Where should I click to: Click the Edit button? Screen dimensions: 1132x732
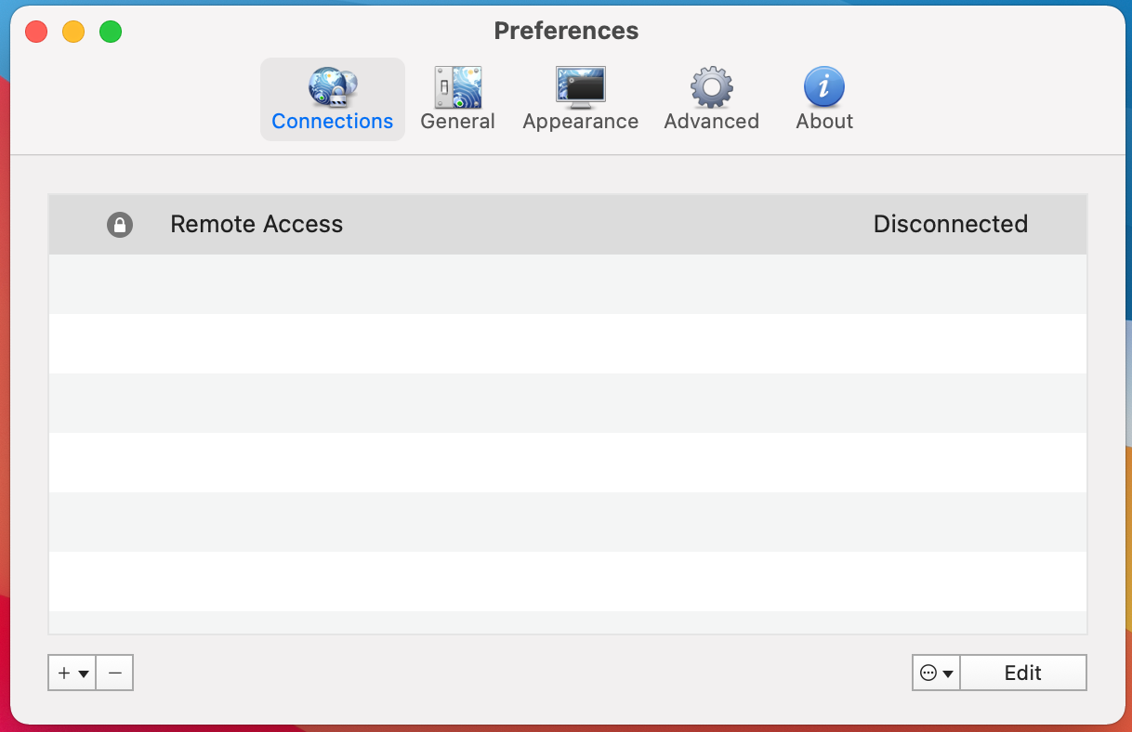coord(1023,672)
